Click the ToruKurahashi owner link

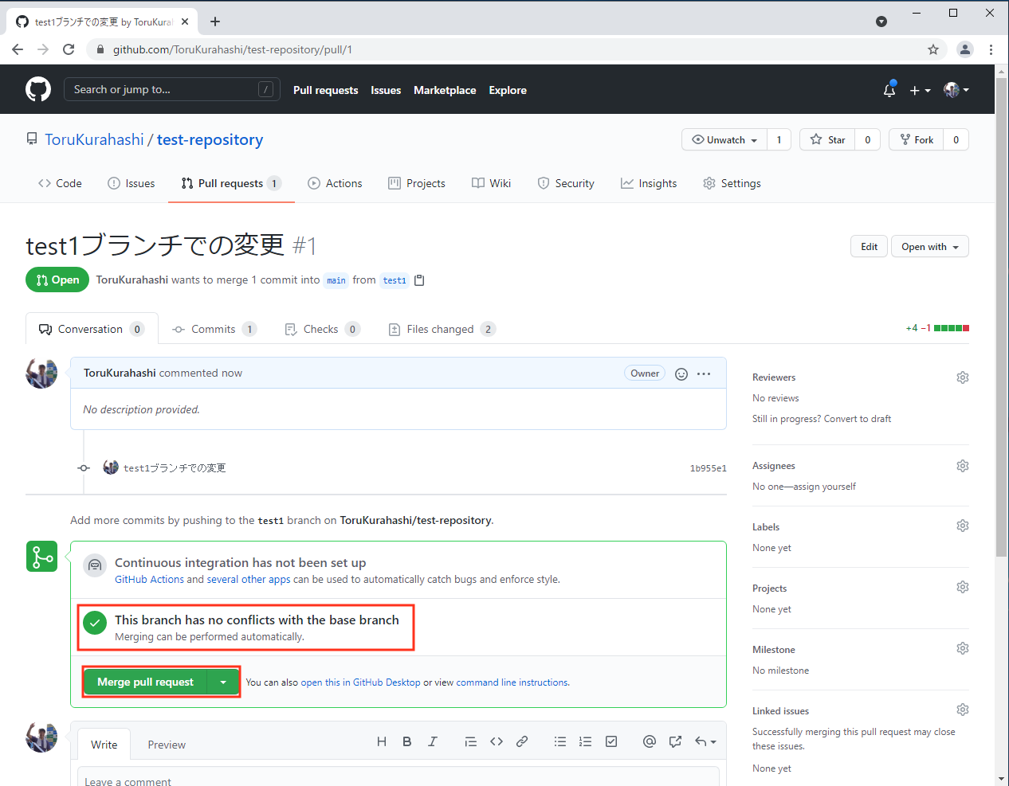point(94,139)
